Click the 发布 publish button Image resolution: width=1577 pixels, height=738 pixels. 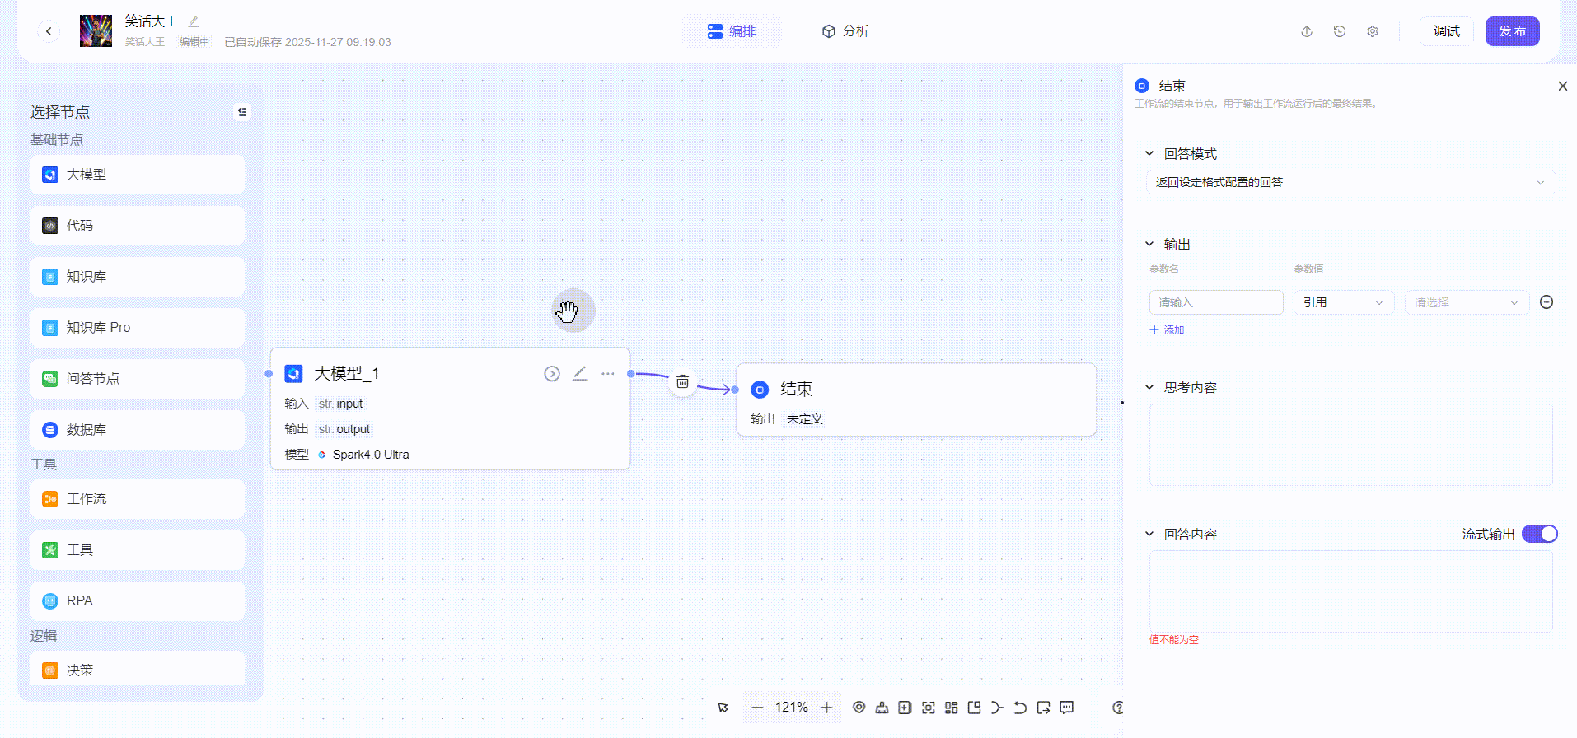coord(1512,31)
